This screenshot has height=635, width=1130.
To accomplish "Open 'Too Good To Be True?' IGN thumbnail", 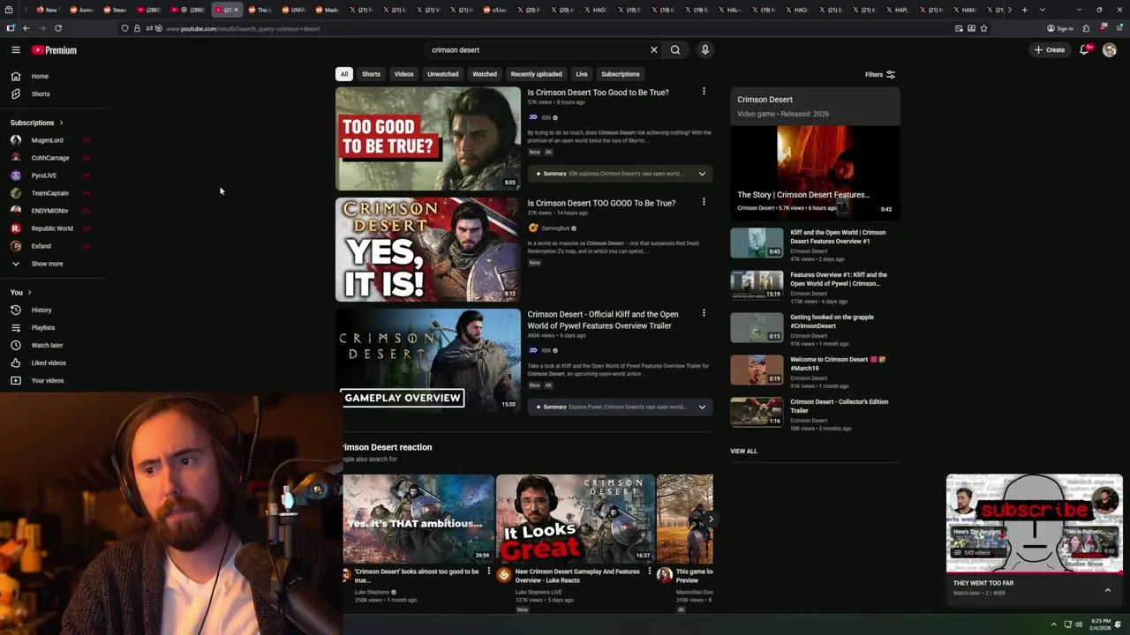I will click(428, 138).
